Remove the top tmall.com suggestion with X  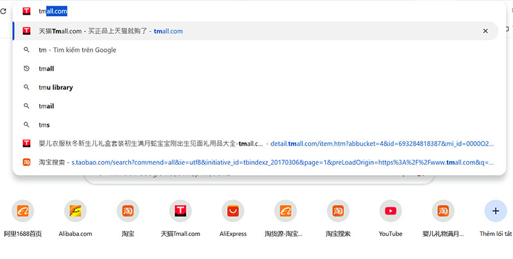click(x=485, y=31)
